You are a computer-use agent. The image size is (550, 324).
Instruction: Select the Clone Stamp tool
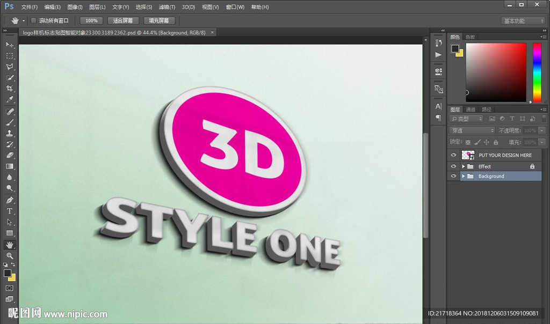click(10, 133)
